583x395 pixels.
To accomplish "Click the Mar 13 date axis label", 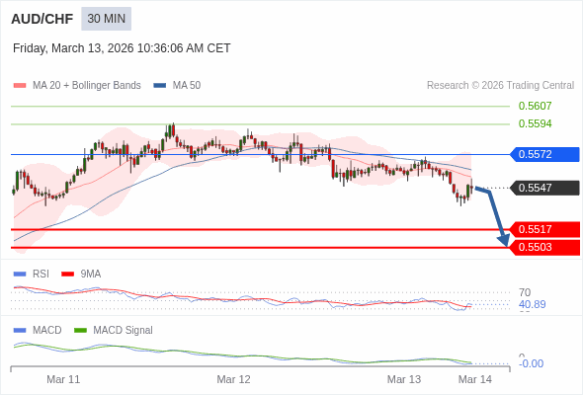I will [404, 379].
